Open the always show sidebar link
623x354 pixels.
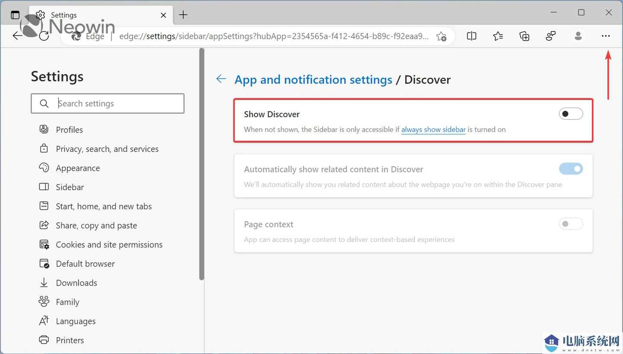tap(434, 129)
